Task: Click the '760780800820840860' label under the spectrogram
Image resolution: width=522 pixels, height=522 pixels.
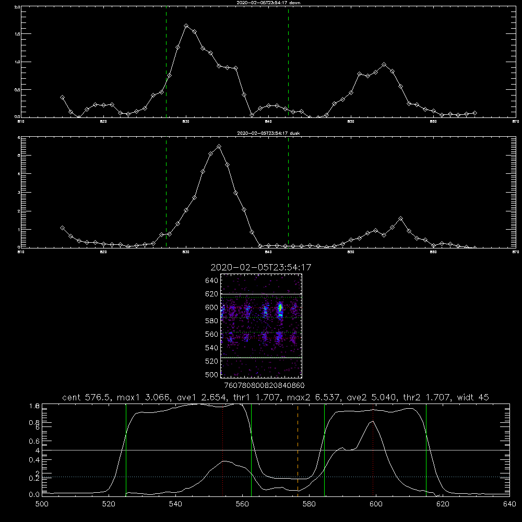Action: [x=264, y=386]
